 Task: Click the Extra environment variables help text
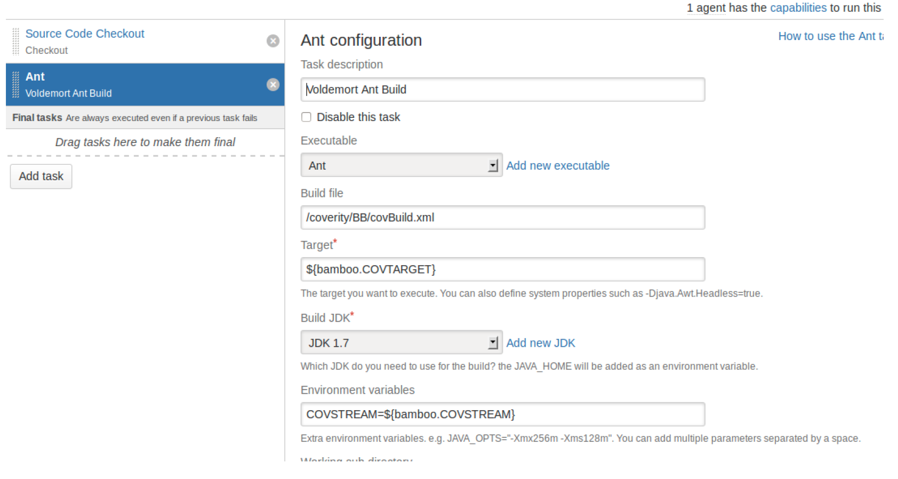[x=581, y=438]
